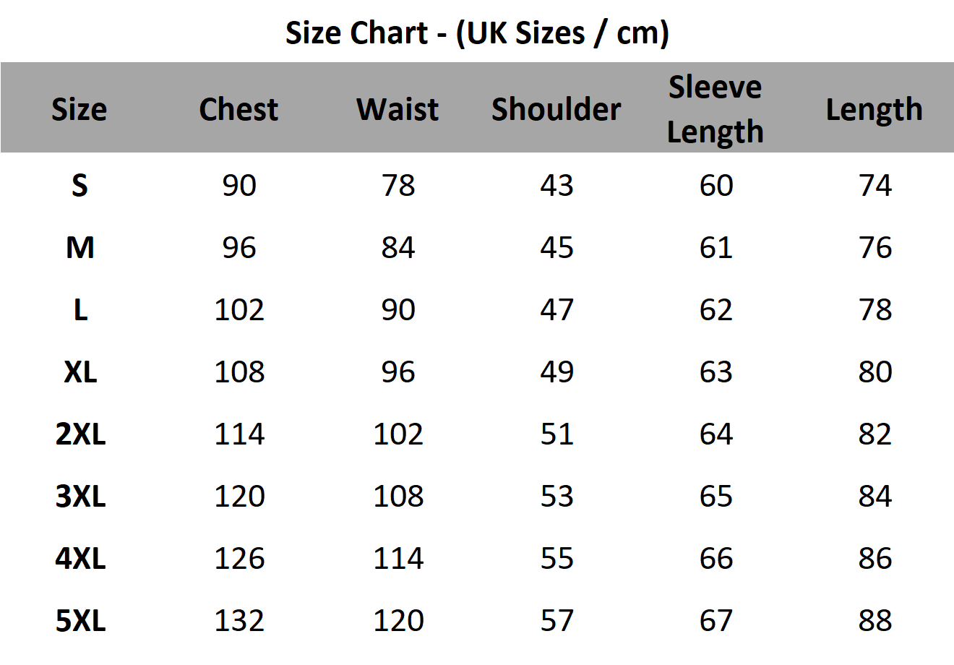
Task: Click the Size Chart title text
Action: (477, 33)
